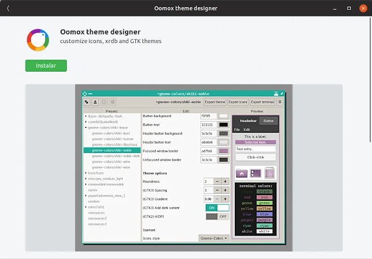
Task: Expand the retro/7of31 preset group
Action: tap(86, 207)
